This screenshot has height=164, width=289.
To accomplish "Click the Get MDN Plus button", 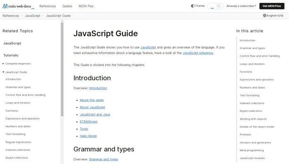I will point(272,6).
